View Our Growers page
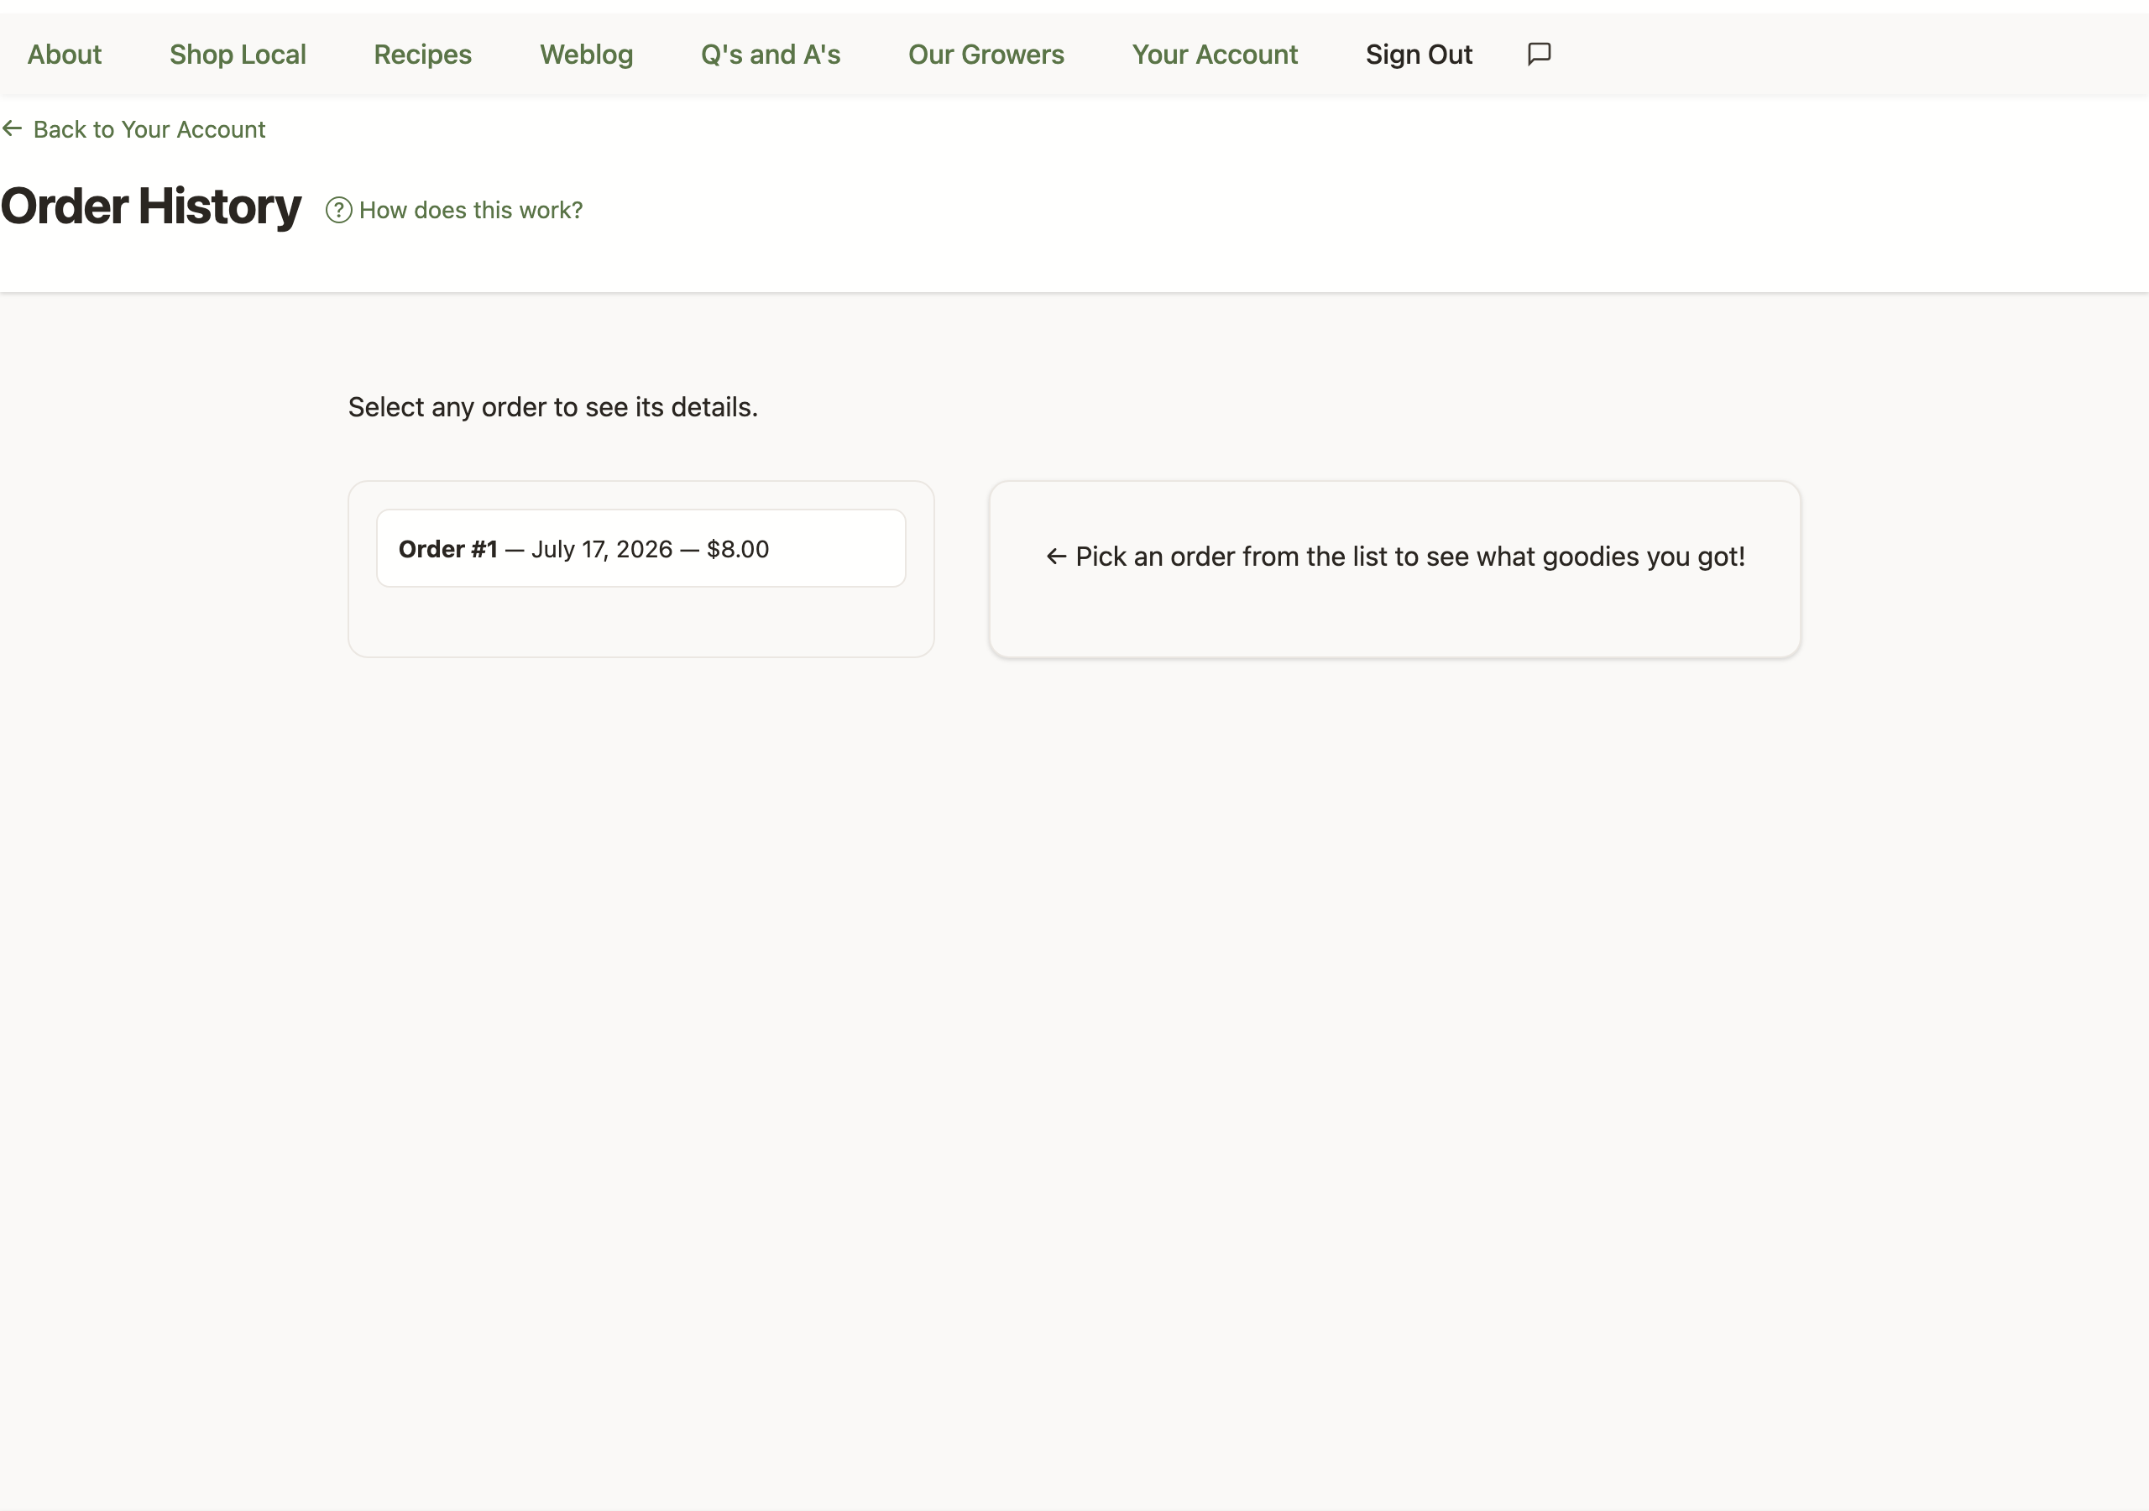 coord(986,55)
